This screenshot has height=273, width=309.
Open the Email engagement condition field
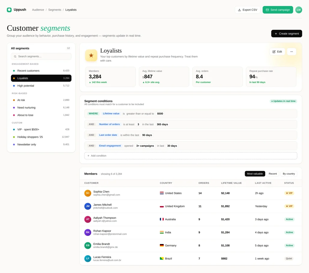coord(110,146)
